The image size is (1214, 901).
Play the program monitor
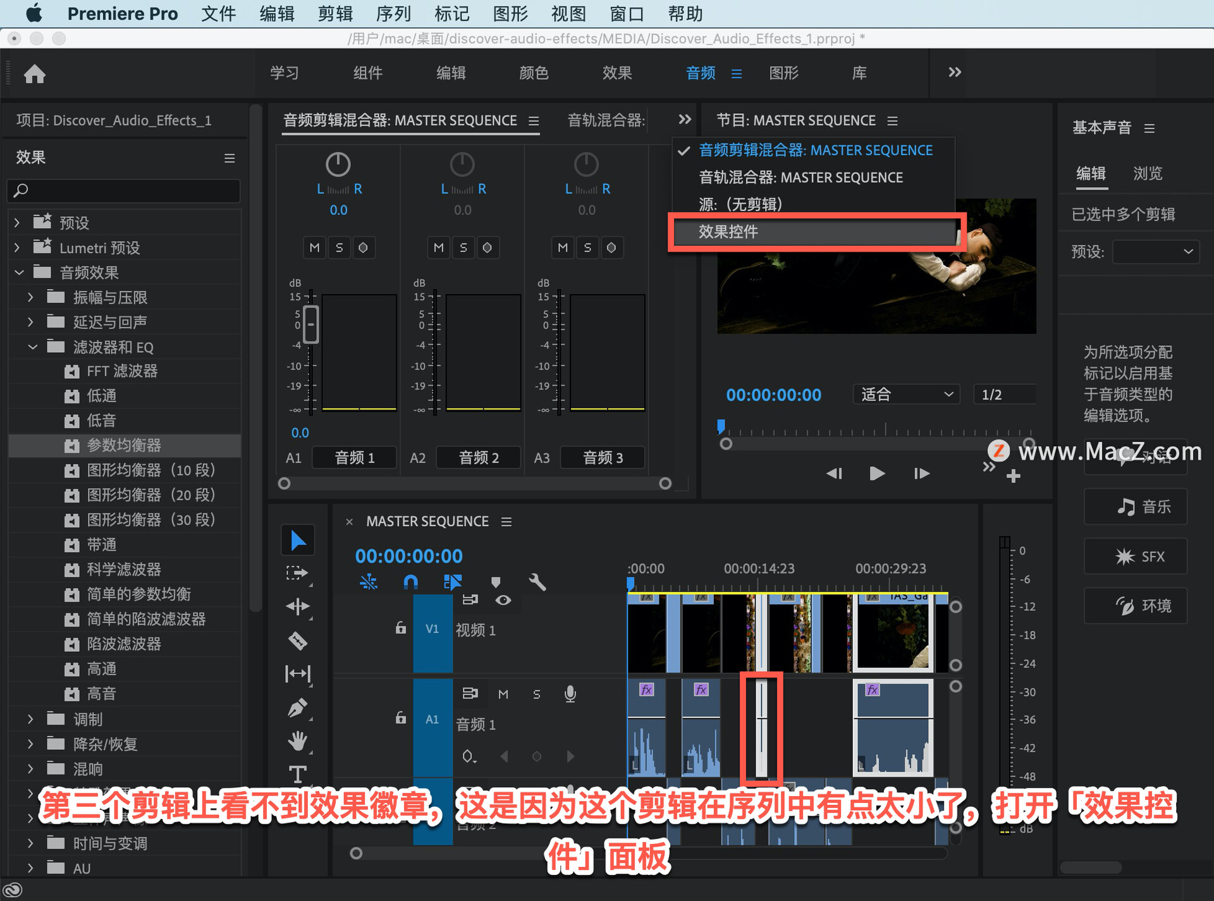coord(877,473)
